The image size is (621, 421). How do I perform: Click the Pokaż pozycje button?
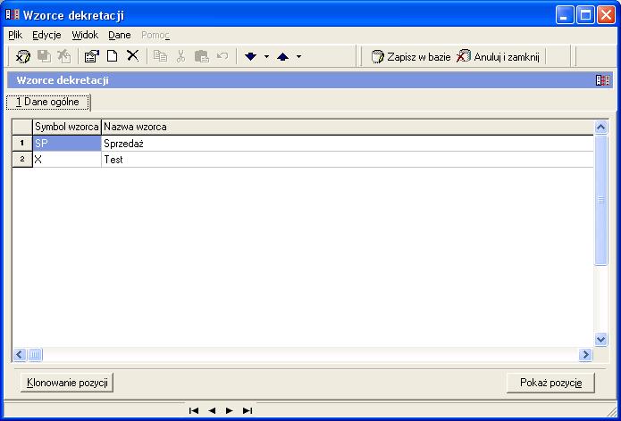click(550, 383)
